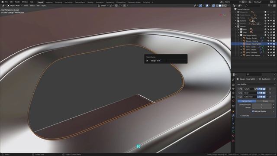Uncheck the Interior collection exclude checkbox
Viewport: 277px width, 156px height.
tap(265, 26)
